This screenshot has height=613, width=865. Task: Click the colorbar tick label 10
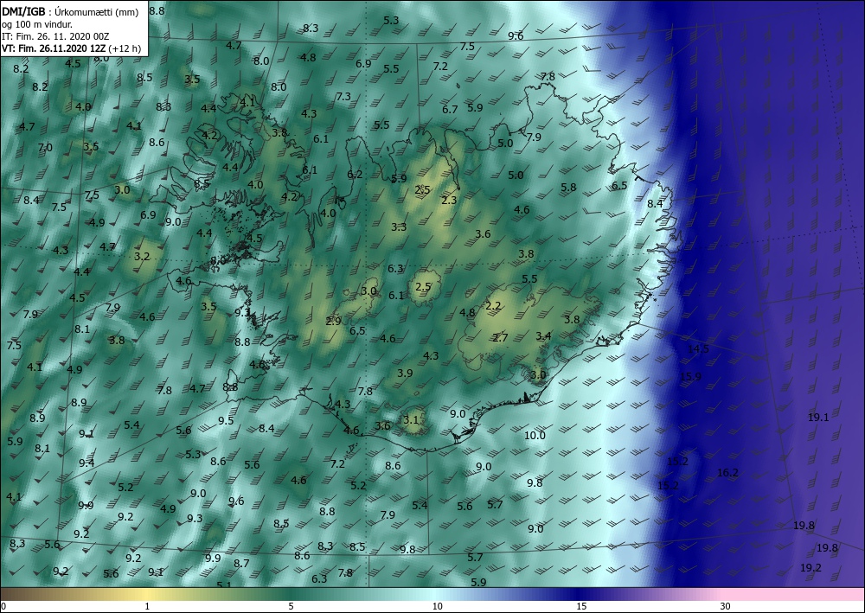[438, 607]
